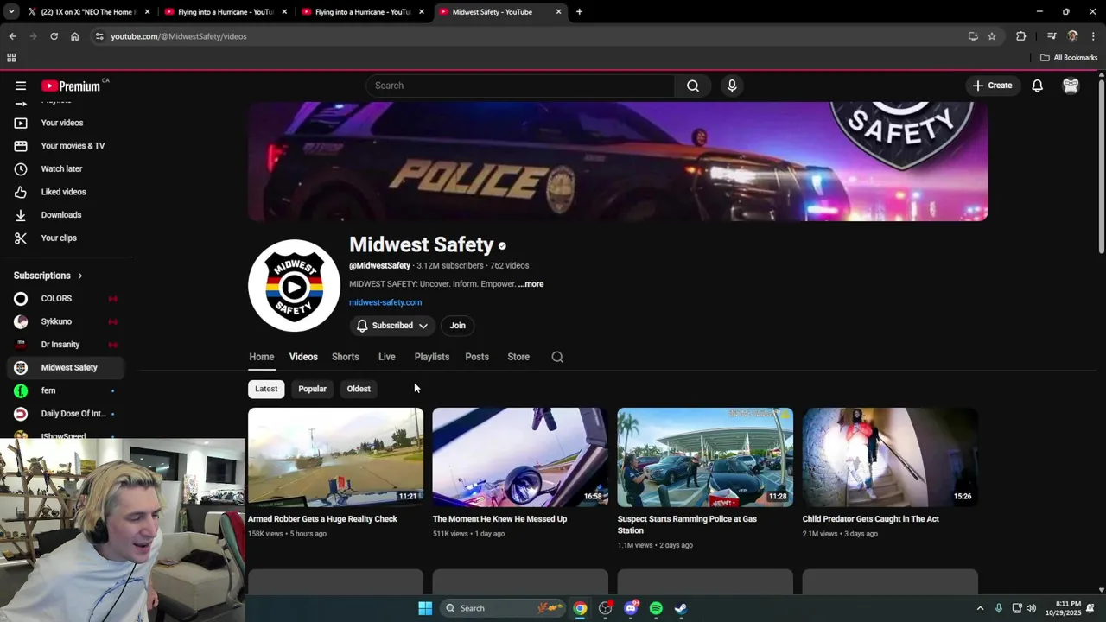Viewport: 1106px width, 622px height.
Task: Open Your videos in sidebar
Action: click(x=62, y=123)
